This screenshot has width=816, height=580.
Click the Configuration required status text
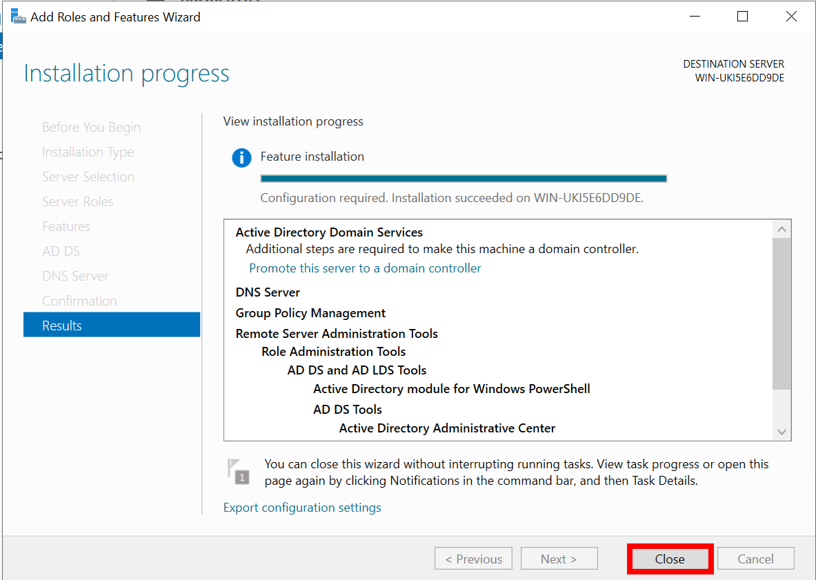[x=452, y=198]
